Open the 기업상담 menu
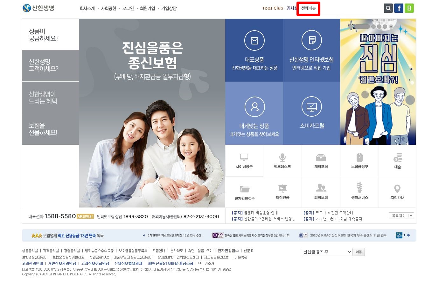 coord(169,9)
